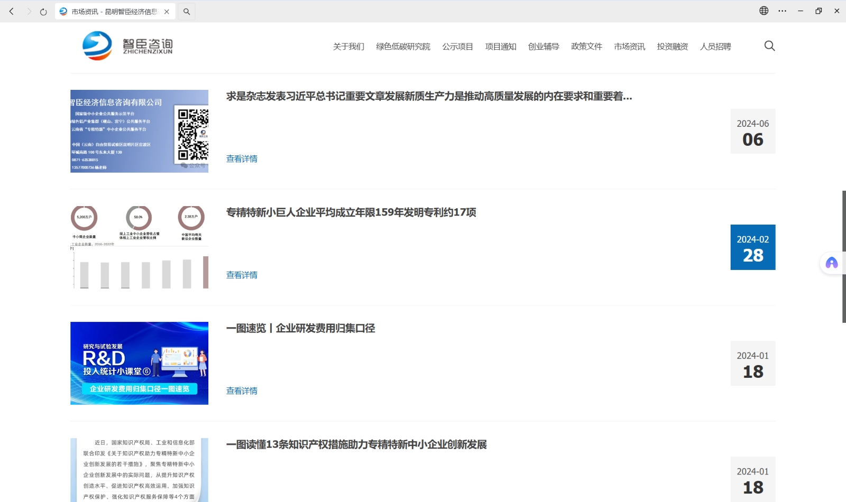
Task: Open the QR code news thumbnail image
Action: click(x=139, y=131)
